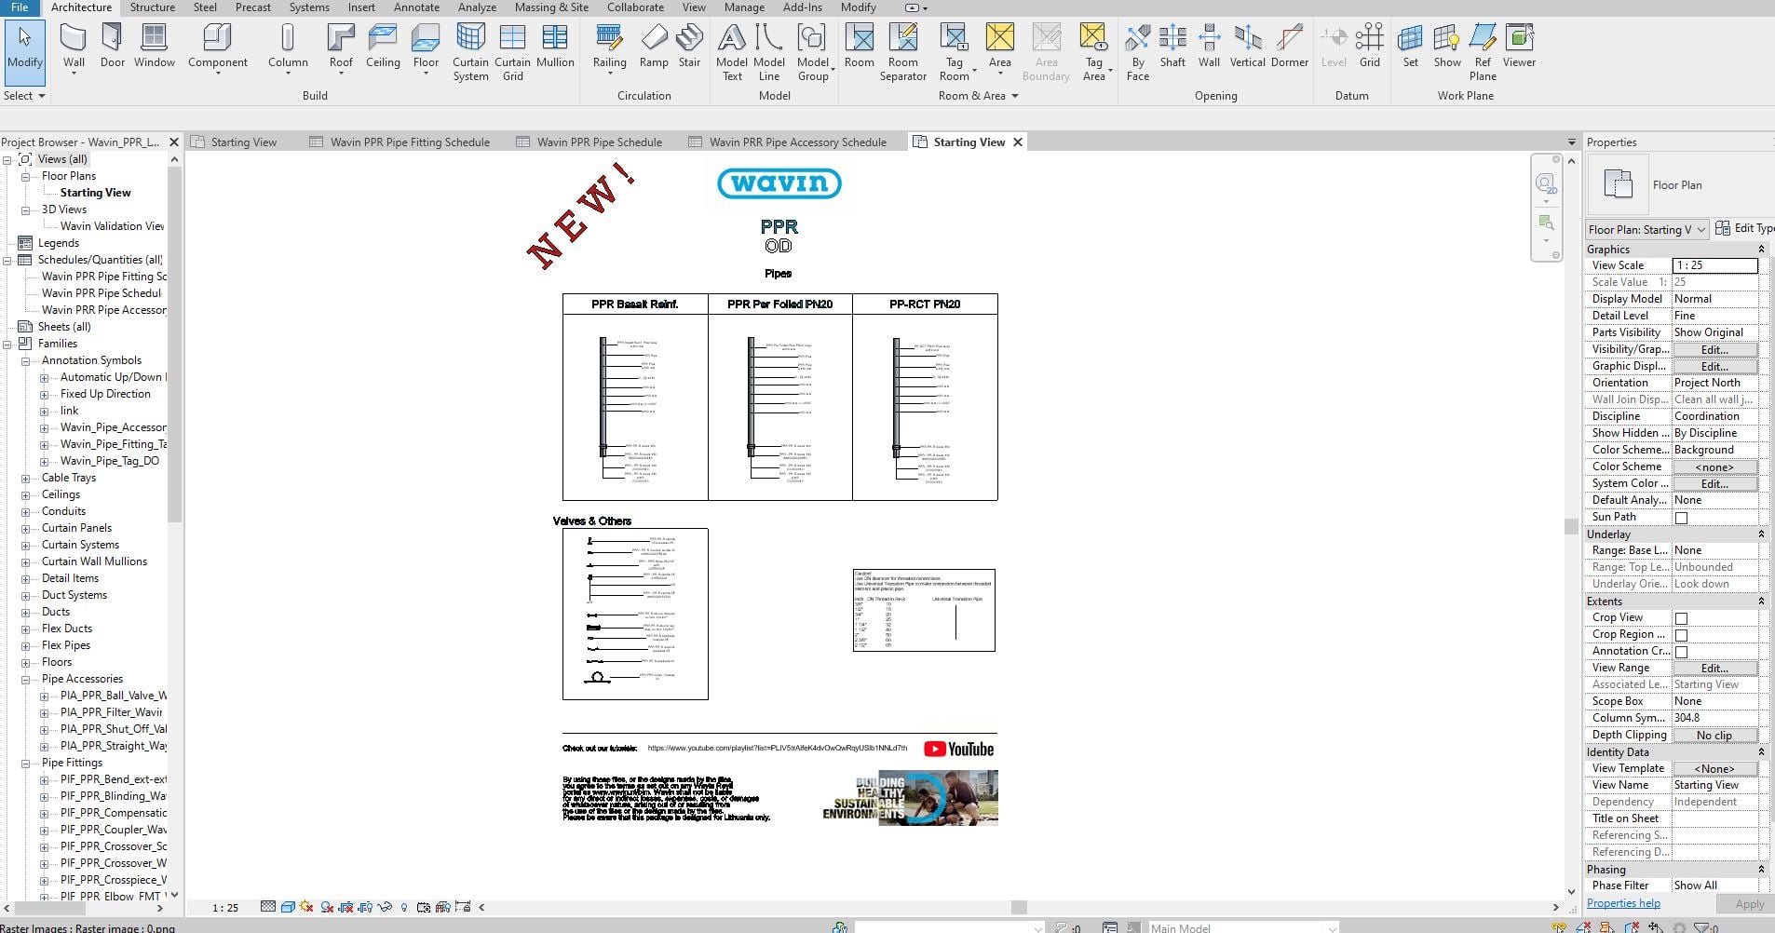This screenshot has height=933, width=1775.
Task: Expand the Ducts family node
Action: click(26, 613)
